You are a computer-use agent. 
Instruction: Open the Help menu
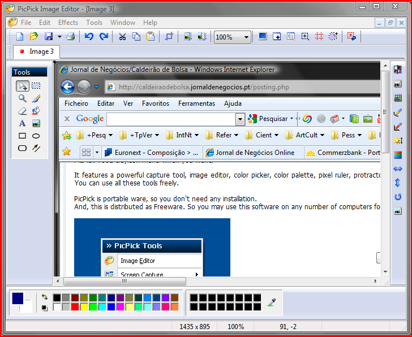(150, 23)
